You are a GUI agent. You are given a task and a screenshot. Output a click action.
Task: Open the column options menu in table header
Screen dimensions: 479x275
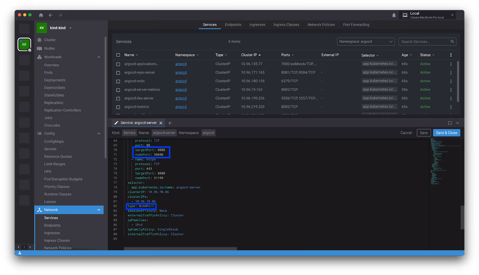[x=451, y=55]
